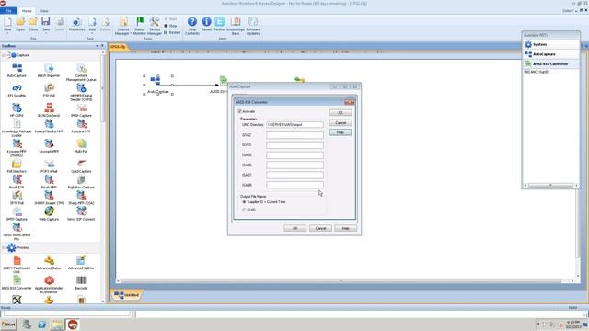Click Help in the ANSI 810 Converter dialog
Image resolution: width=589 pixels, height=331 pixels.
pyautogui.click(x=341, y=132)
